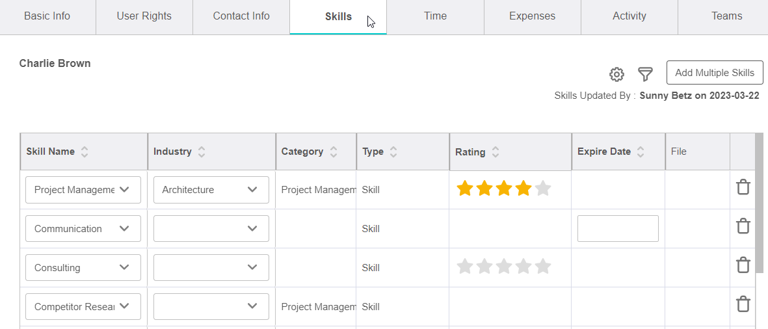
Task: Sort the table by Skill Name
Action: [x=85, y=151]
